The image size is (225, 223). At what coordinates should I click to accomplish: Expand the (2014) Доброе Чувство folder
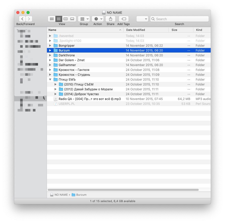tap(56, 94)
